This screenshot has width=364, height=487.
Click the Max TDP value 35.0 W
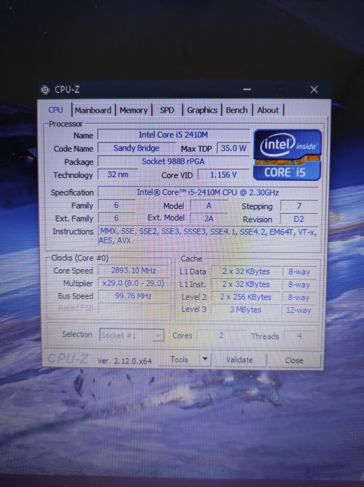pos(233,148)
